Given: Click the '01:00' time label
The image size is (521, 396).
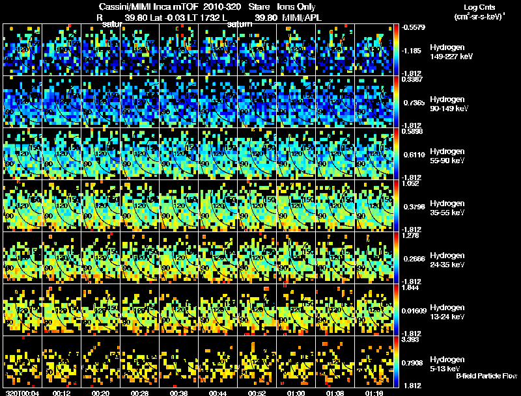Looking at the screenshot, I should (296, 393).
